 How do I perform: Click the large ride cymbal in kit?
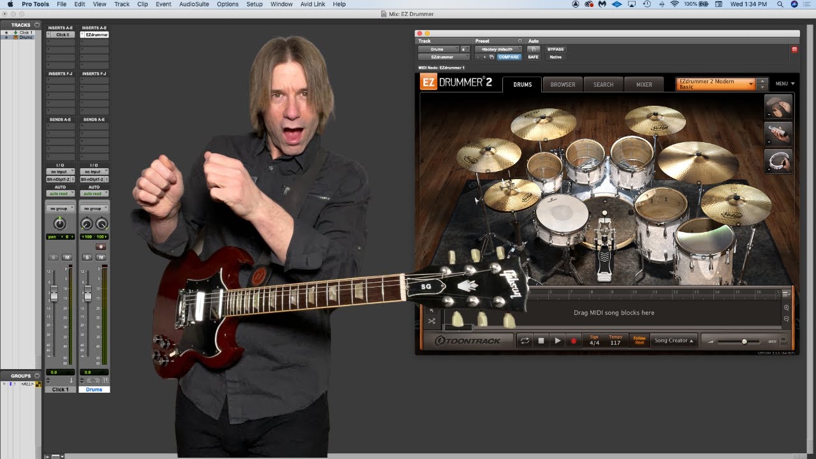point(697,161)
